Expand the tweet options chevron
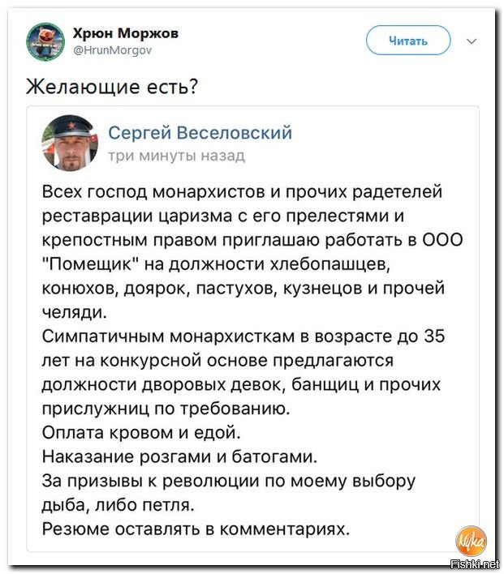 472,41
